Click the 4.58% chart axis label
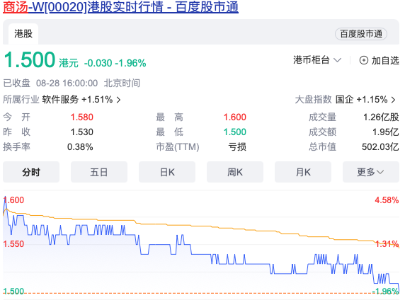The image size is (405, 300). (x=387, y=200)
